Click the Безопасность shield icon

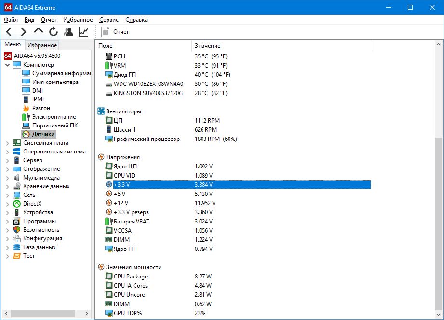point(17,230)
